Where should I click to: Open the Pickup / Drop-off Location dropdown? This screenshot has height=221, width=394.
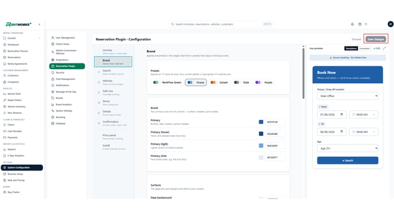[x=348, y=96]
